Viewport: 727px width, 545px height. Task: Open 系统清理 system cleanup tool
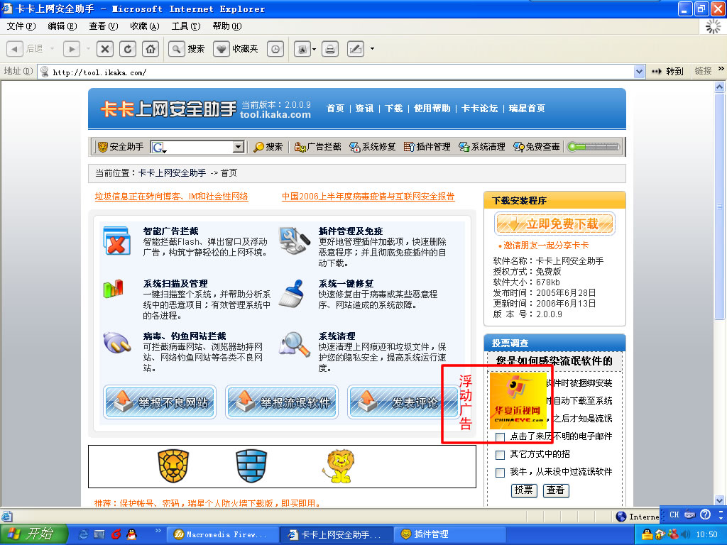tap(482, 147)
